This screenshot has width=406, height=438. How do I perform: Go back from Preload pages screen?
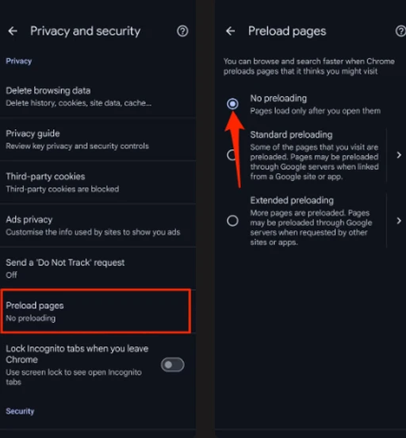pyautogui.click(x=231, y=31)
